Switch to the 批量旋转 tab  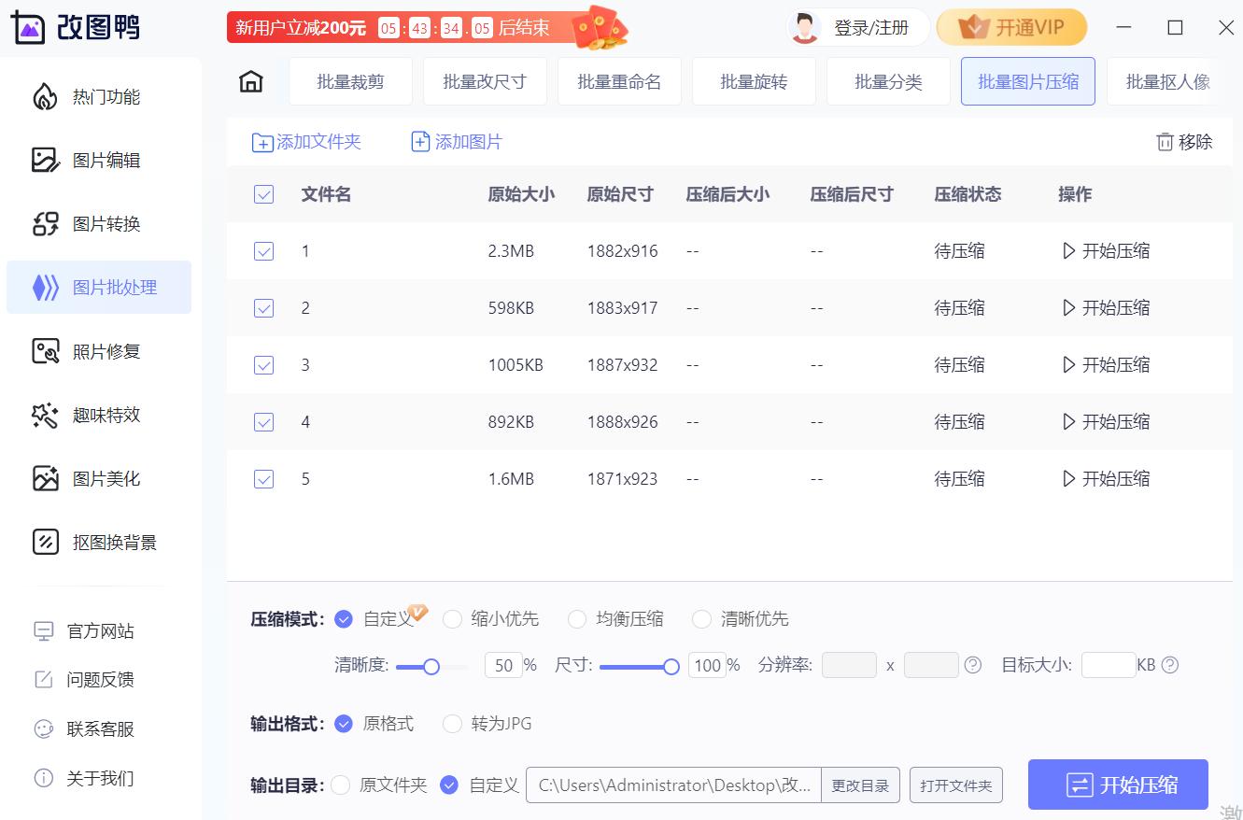pyautogui.click(x=754, y=81)
